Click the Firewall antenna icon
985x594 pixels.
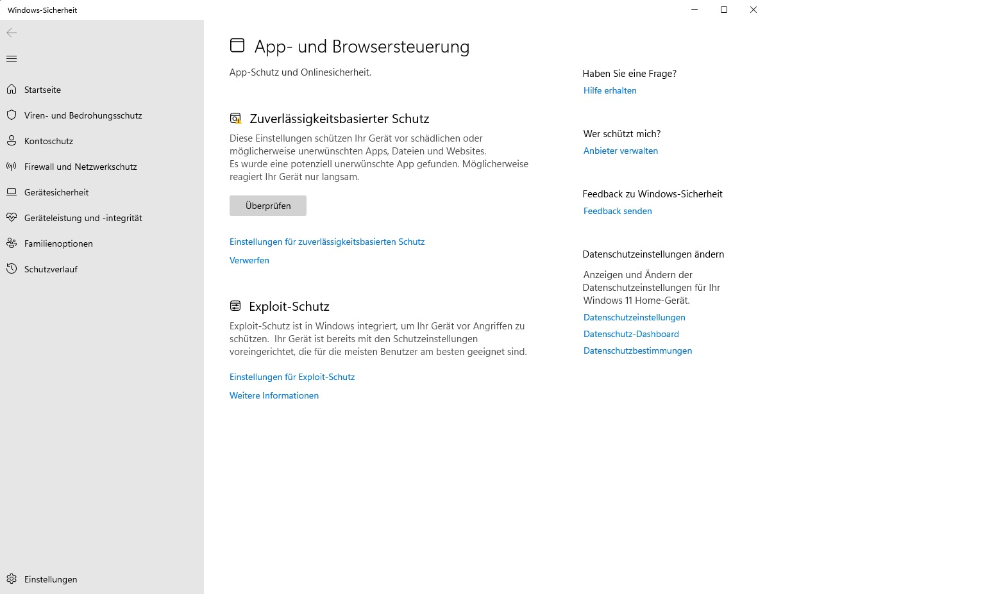12,166
